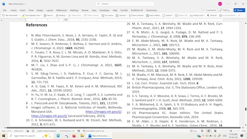The image size is (247, 139).
Task: Click the zoom out minus button
Action: pos(220,131)
